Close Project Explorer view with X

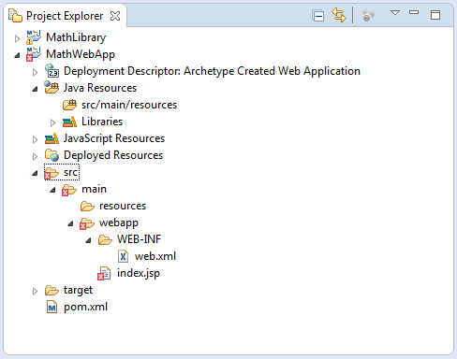(x=115, y=16)
